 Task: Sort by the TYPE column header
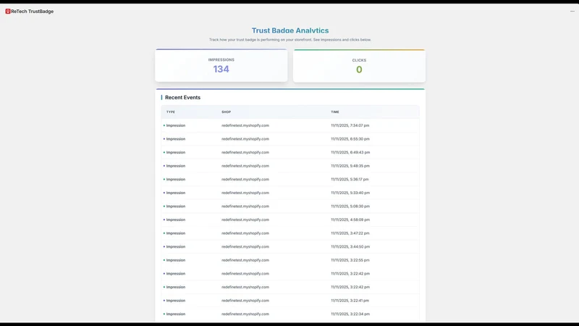click(x=171, y=112)
